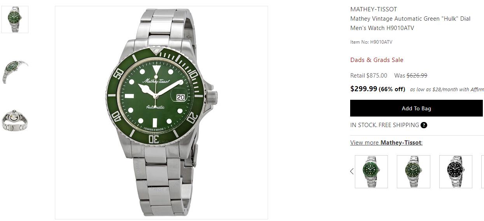Open the Dads & Grads Sale link
This screenshot has height=221, width=484.
[x=377, y=60]
